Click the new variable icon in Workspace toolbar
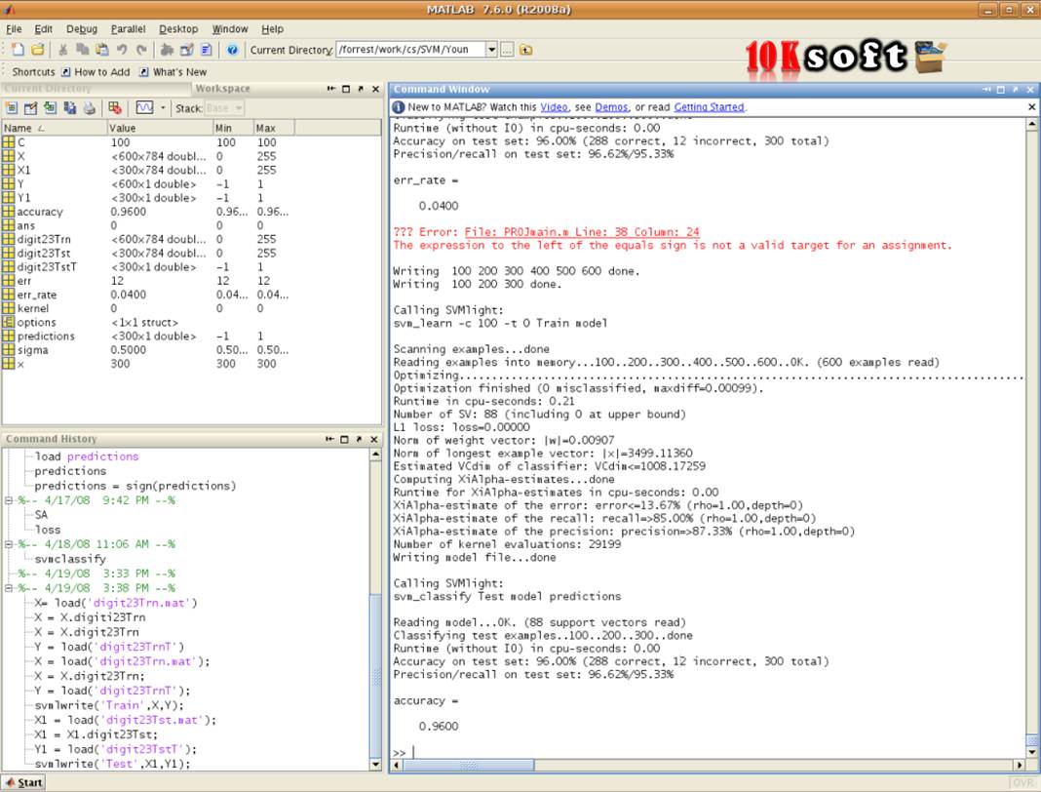Viewport: 1041px width, 792px height. coord(12,107)
